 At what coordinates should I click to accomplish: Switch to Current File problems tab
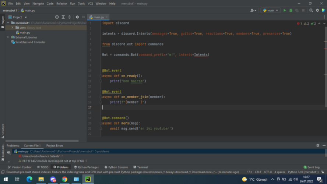click(32, 146)
